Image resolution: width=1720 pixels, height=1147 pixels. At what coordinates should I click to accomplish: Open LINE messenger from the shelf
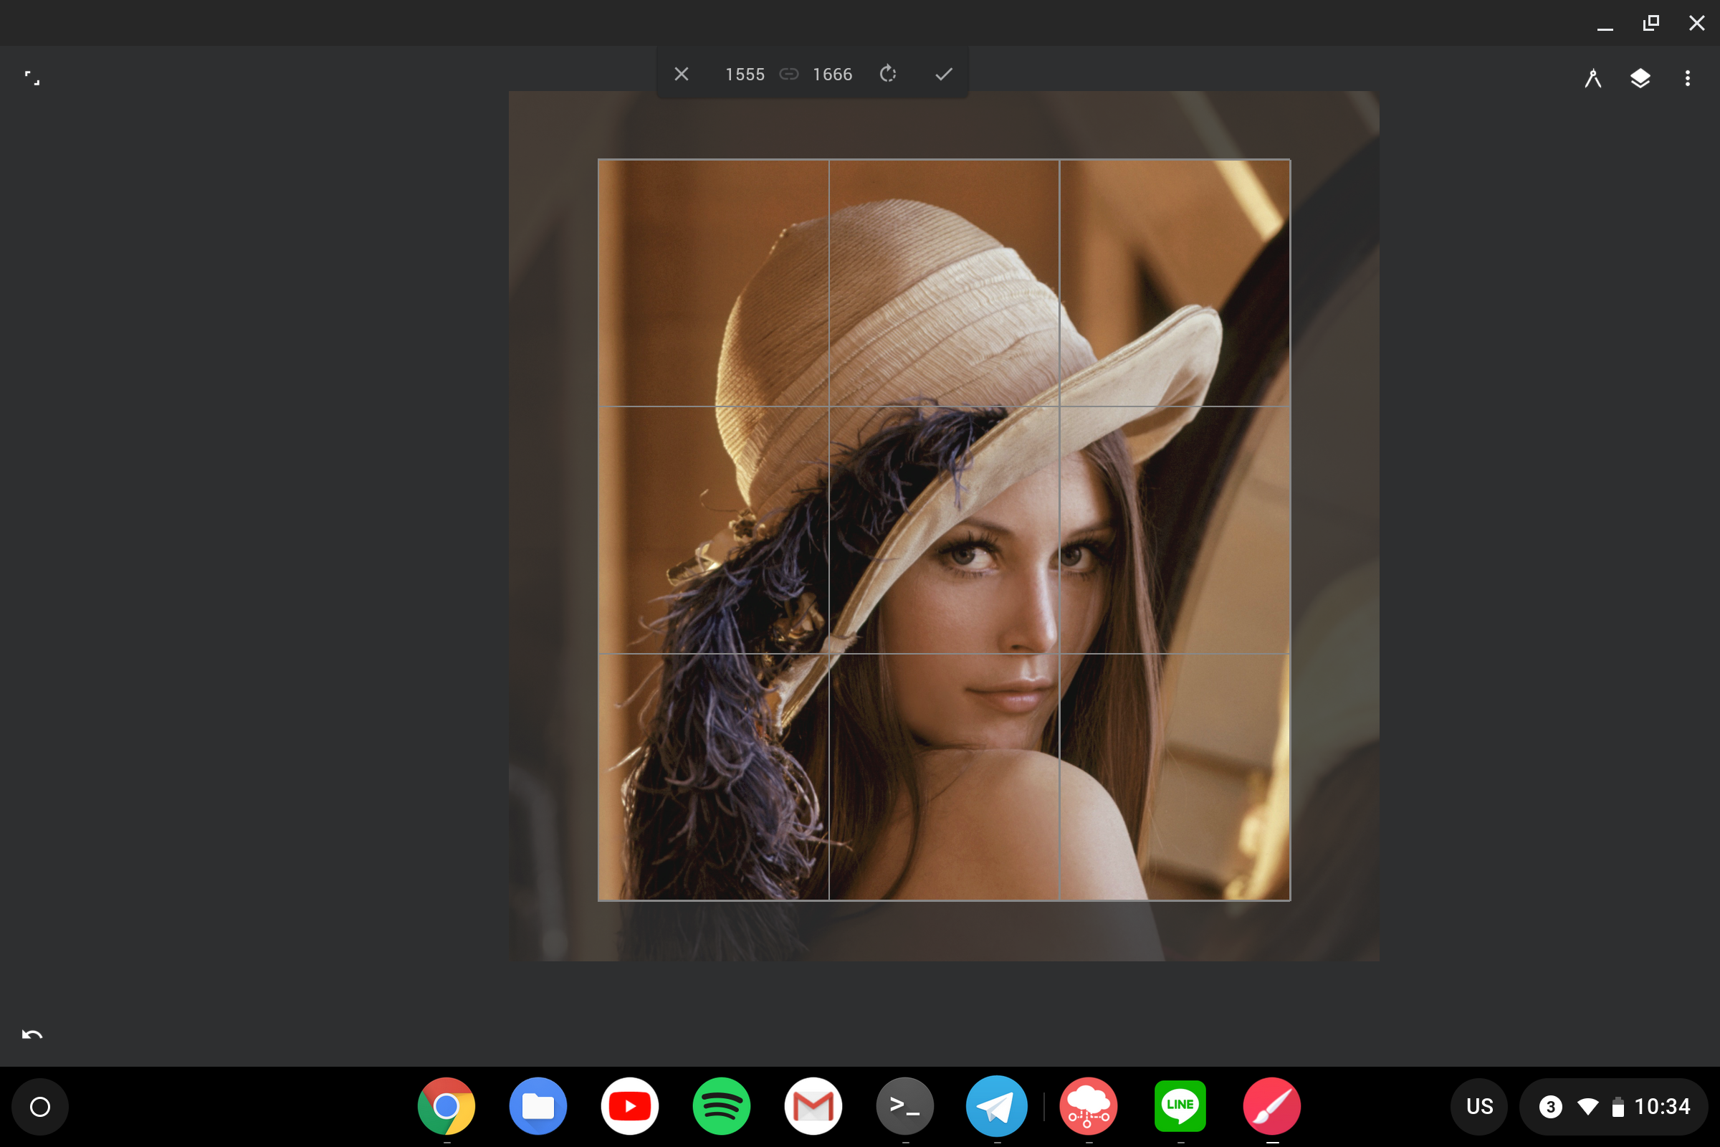click(1180, 1106)
